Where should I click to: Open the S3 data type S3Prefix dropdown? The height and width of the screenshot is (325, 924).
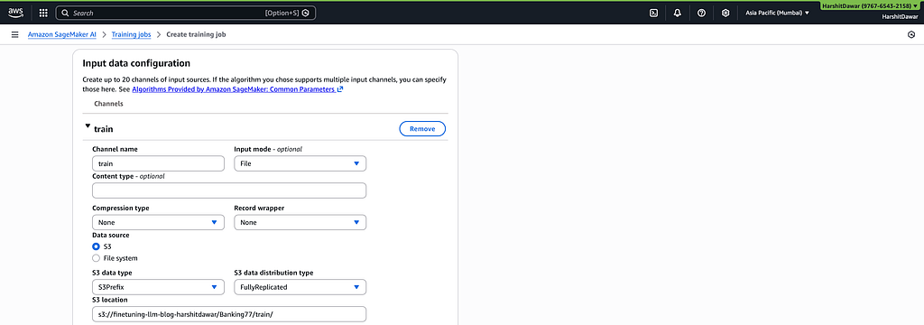pyautogui.click(x=159, y=287)
